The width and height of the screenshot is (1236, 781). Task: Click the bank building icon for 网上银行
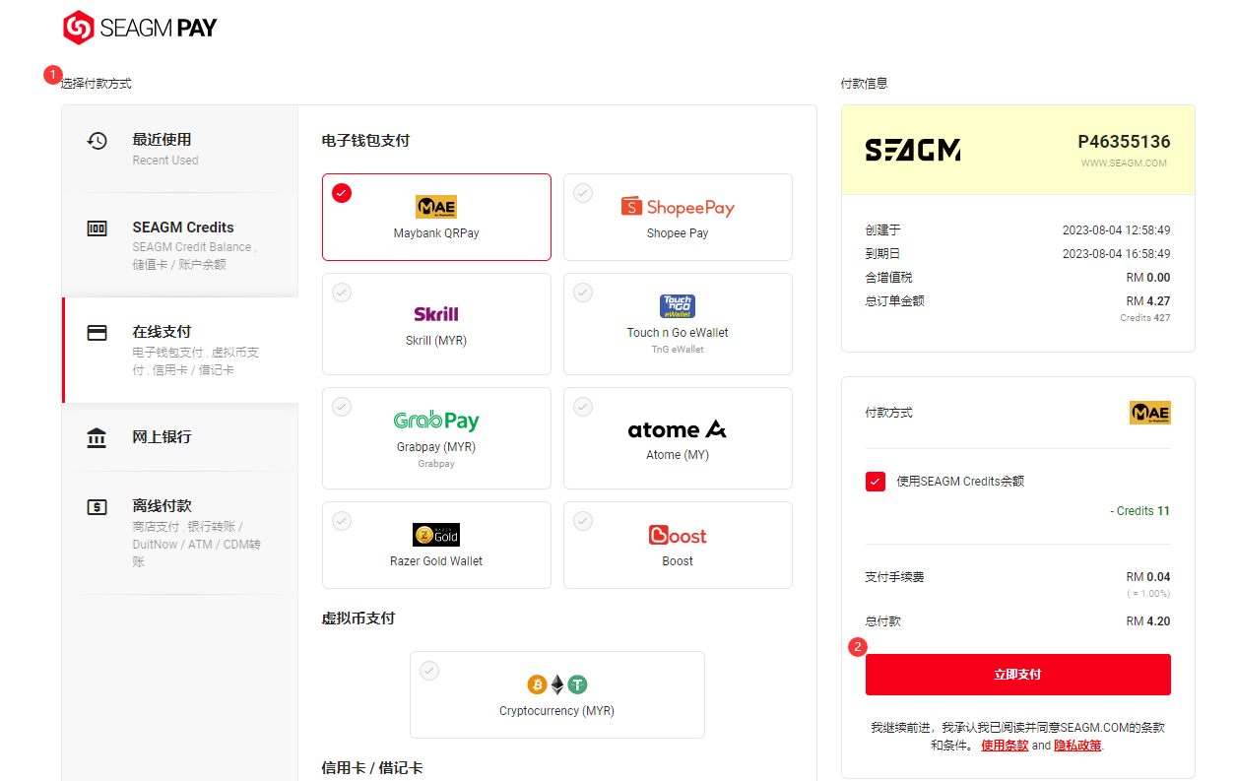pyautogui.click(x=97, y=437)
